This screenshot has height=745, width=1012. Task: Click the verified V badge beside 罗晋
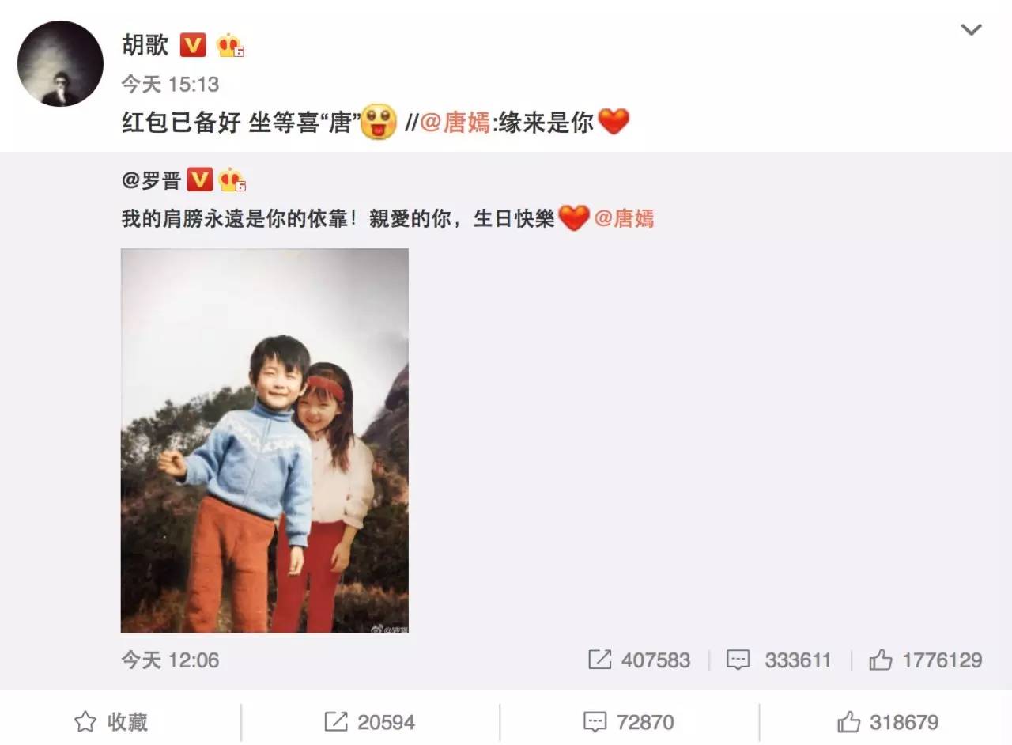(200, 180)
